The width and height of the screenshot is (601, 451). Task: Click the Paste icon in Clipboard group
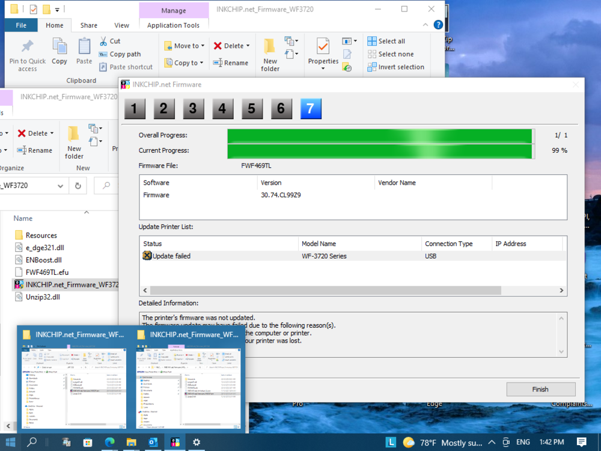tap(84, 46)
